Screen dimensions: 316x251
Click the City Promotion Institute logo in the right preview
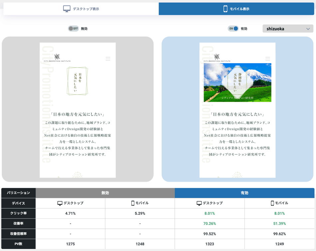point(217,58)
